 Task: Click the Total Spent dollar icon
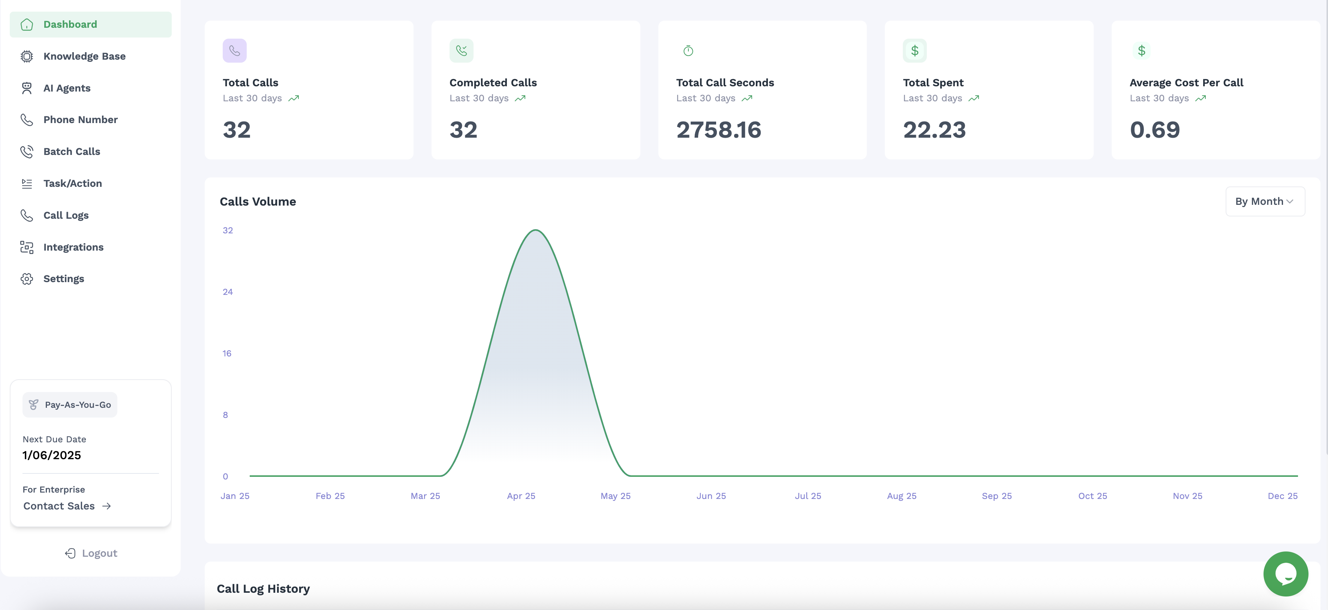[x=914, y=51]
